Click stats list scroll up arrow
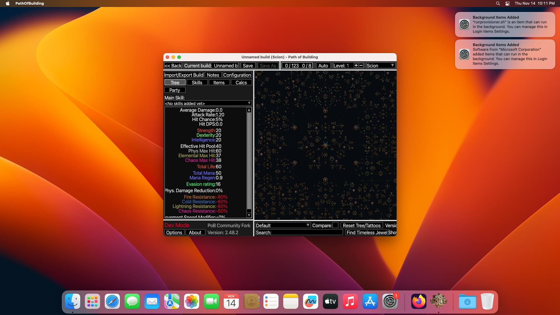The image size is (560, 315). [249, 110]
